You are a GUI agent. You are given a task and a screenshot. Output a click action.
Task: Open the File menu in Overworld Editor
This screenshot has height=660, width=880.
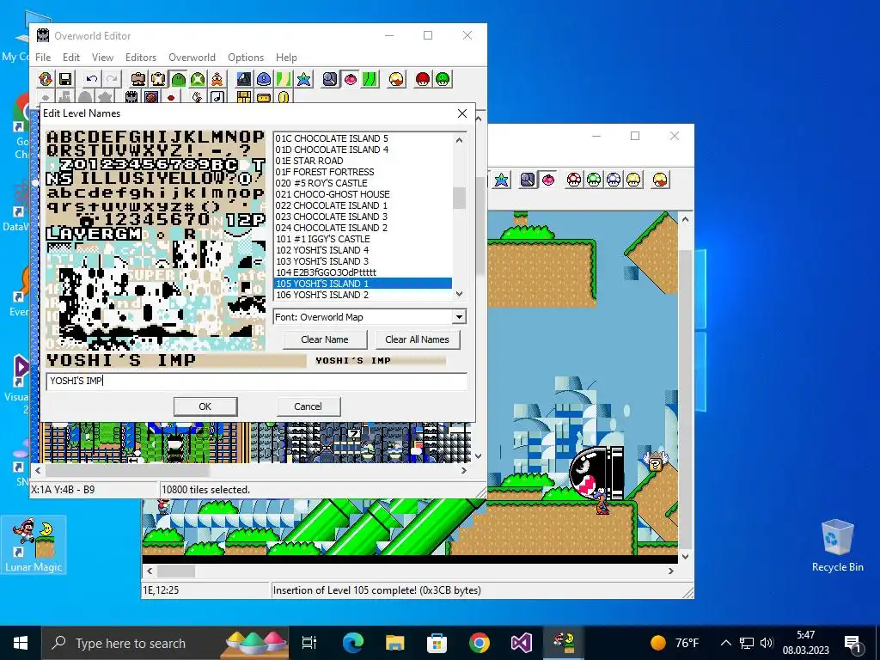pos(43,58)
